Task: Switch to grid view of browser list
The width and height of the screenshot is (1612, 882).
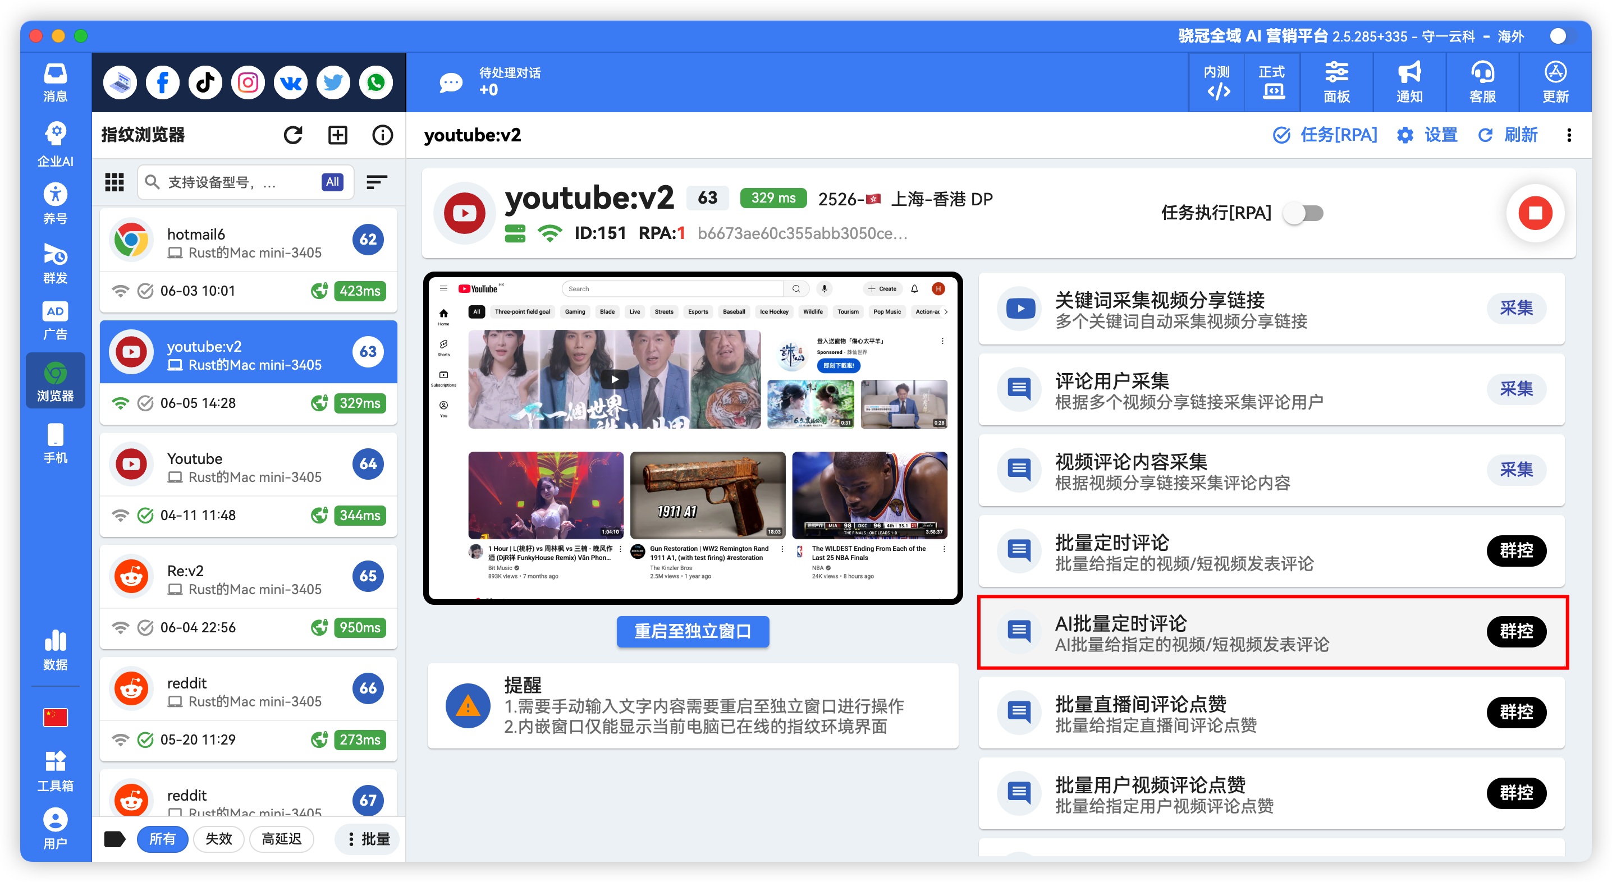Action: [114, 182]
